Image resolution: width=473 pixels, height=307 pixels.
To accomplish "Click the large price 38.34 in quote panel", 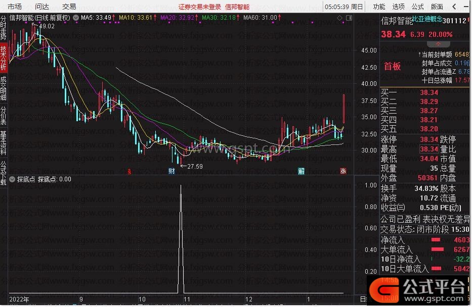I will 393,34.
